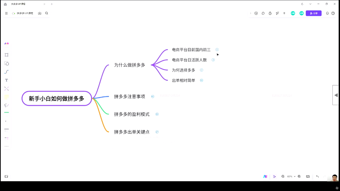Select the Pen drawing tool
Screen dimensions: 340x191
click(7, 105)
